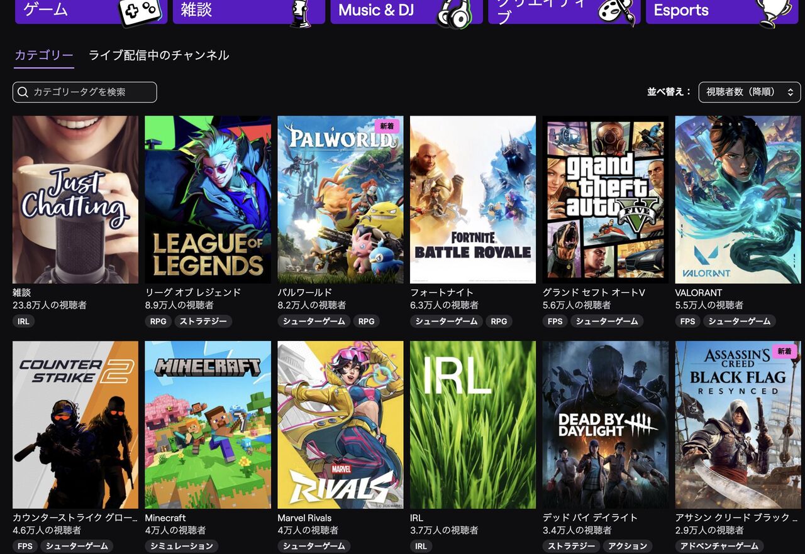Click the magnifier icon in category search
The height and width of the screenshot is (554, 805).
tap(23, 92)
